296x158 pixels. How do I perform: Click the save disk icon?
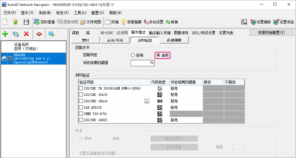[26, 22]
